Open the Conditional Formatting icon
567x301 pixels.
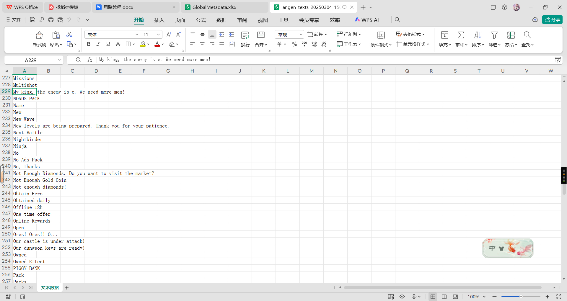381,35
